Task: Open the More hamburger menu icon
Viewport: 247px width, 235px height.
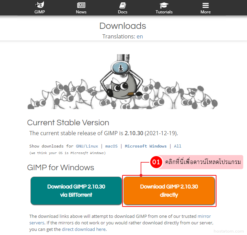Action: [x=205, y=5]
